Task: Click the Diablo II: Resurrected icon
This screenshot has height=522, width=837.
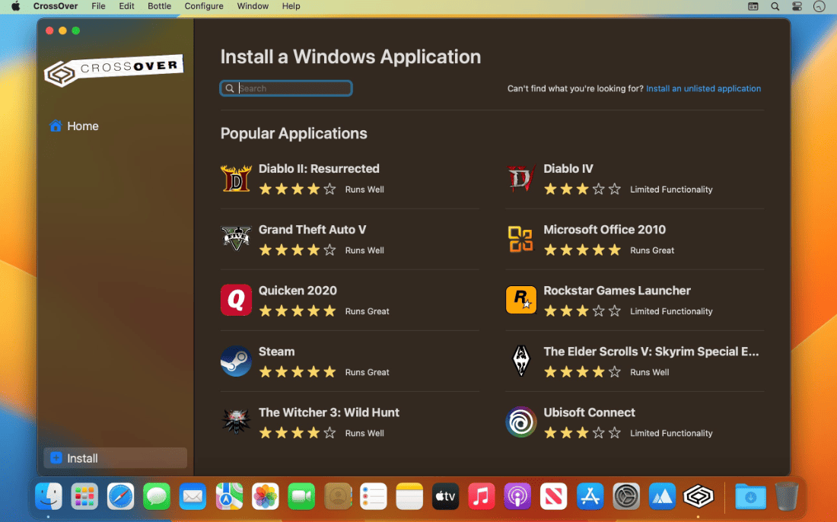Action: coord(236,178)
